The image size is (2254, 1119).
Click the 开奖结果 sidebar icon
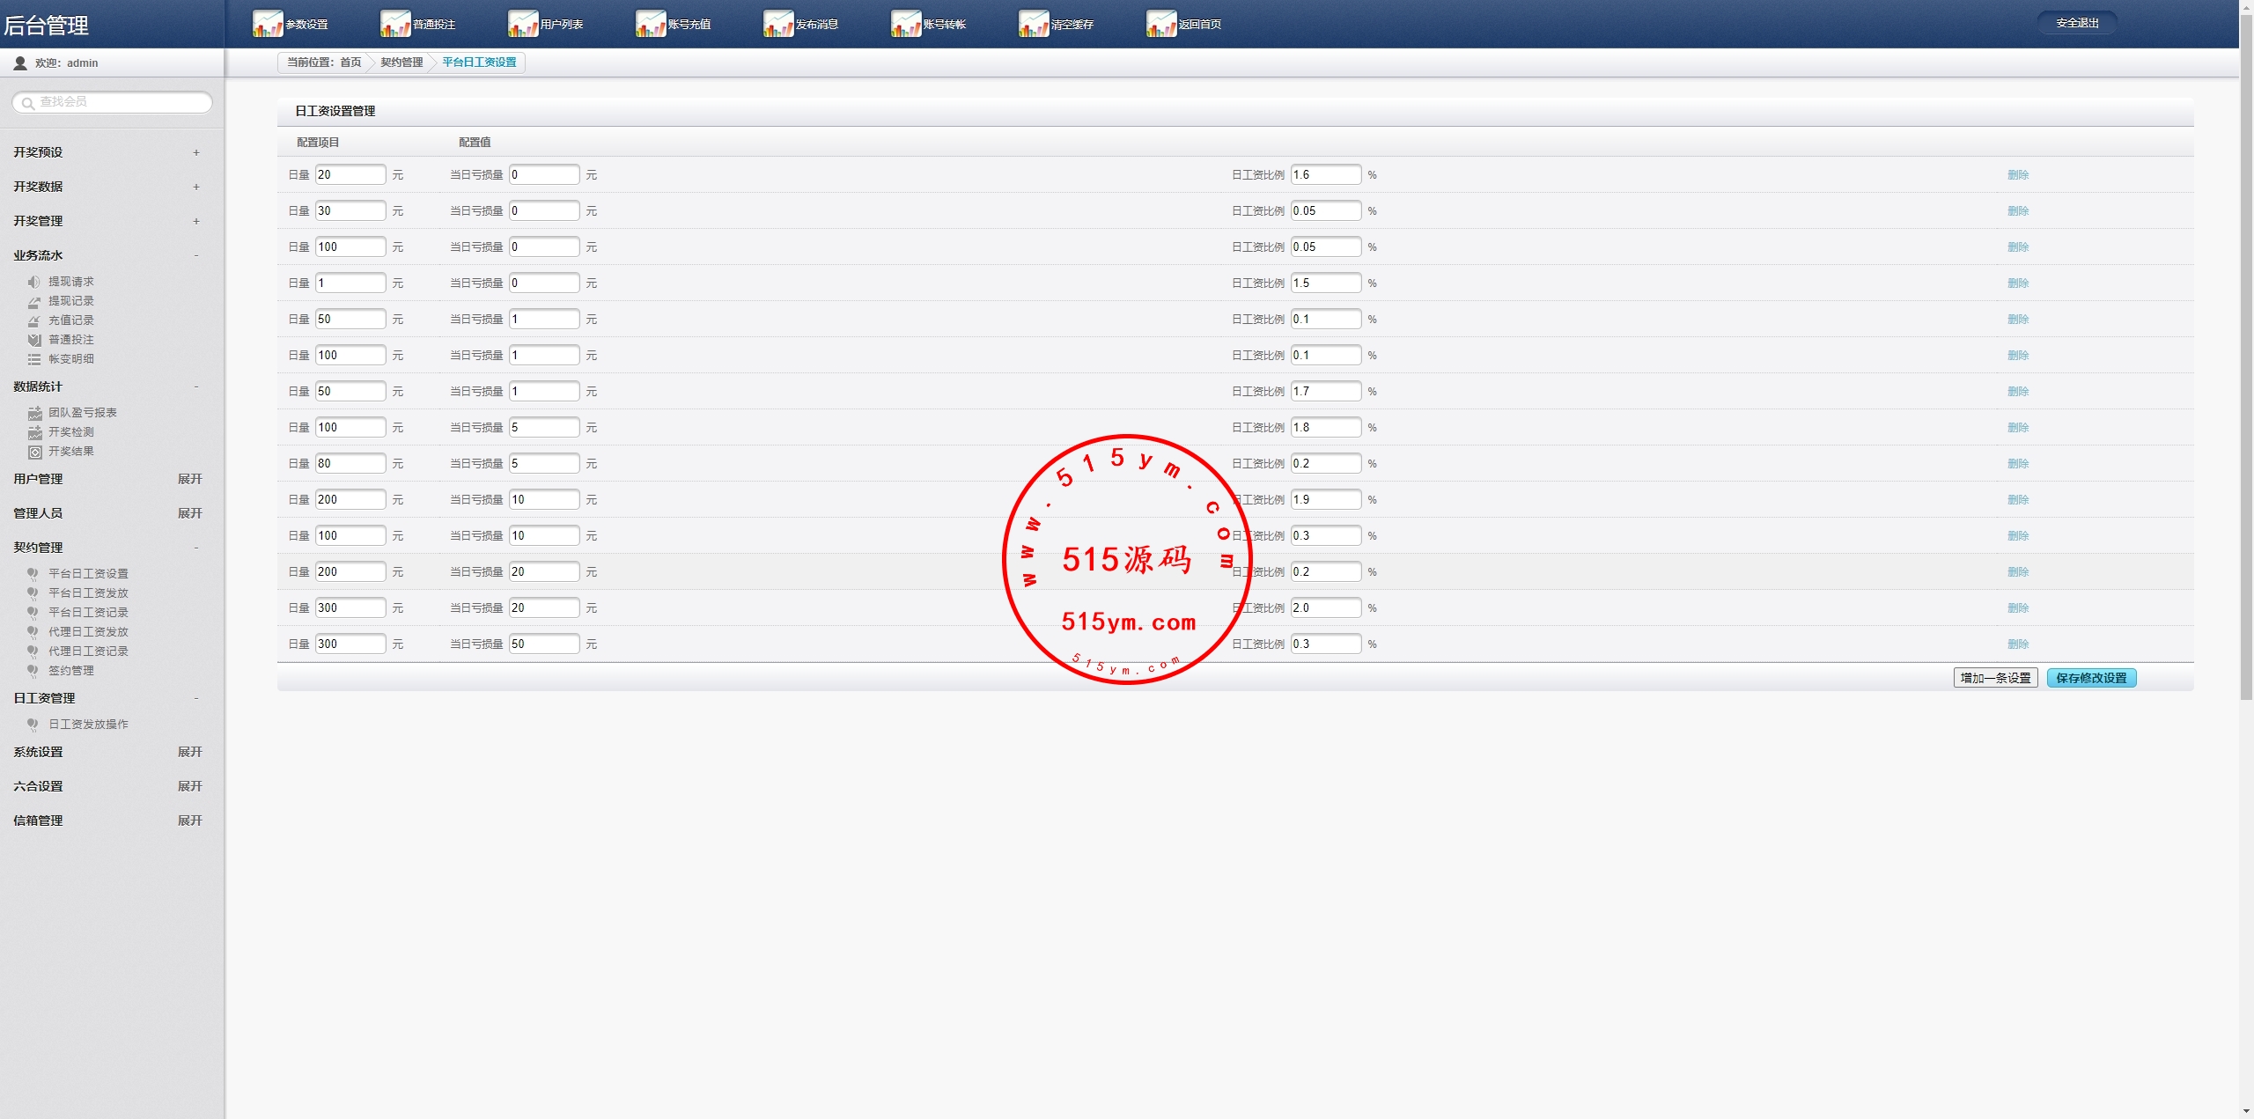click(34, 452)
